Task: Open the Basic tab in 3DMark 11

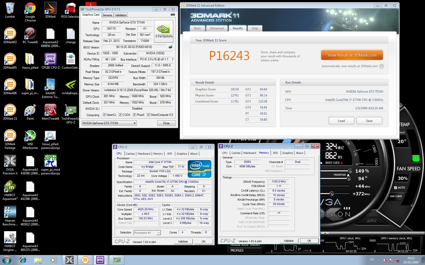Action: click(x=198, y=28)
